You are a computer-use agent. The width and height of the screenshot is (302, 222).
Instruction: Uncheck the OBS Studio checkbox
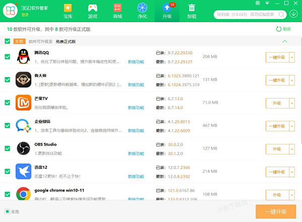[8, 149]
